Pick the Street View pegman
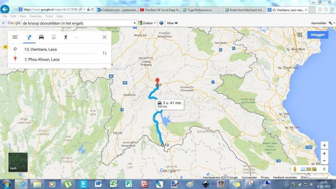This screenshot has height=189, width=336. pyautogui.click(x=295, y=169)
